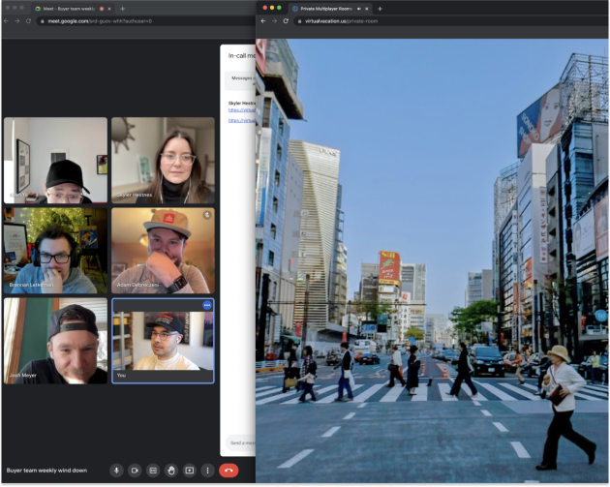Click the lock icon beside meet.google.com
Screen dimensions: 610x487
point(43,21)
